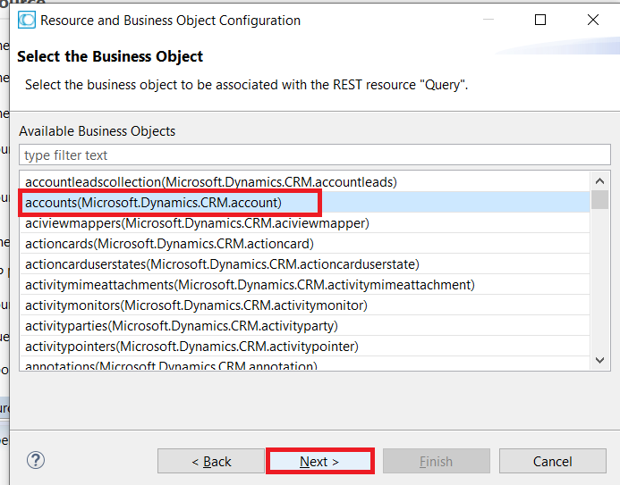Choose actioncards business object row
620x485 pixels.
click(304, 244)
